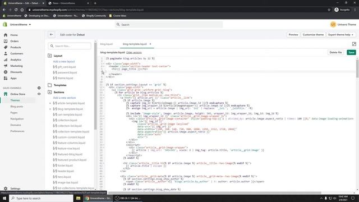The width and height of the screenshot is (359, 202).
Task: Click Customize theme button
Action: pyautogui.click(x=313, y=35)
